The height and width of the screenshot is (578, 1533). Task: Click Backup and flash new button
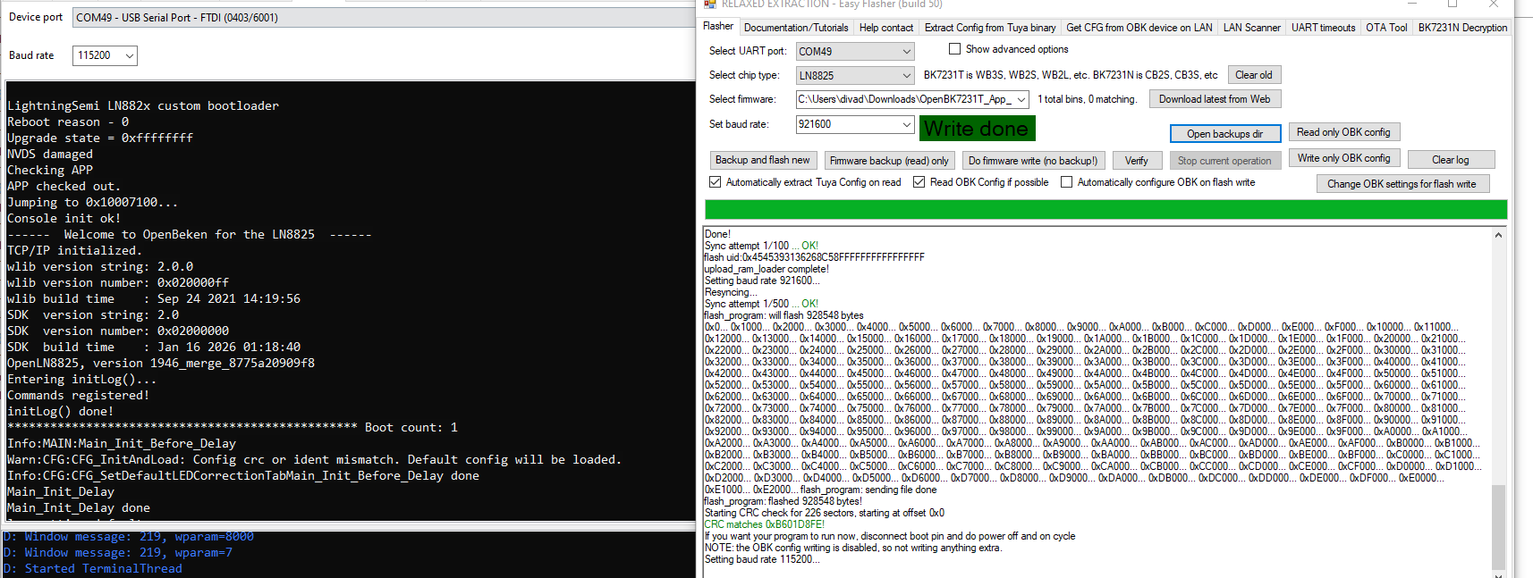pos(762,160)
